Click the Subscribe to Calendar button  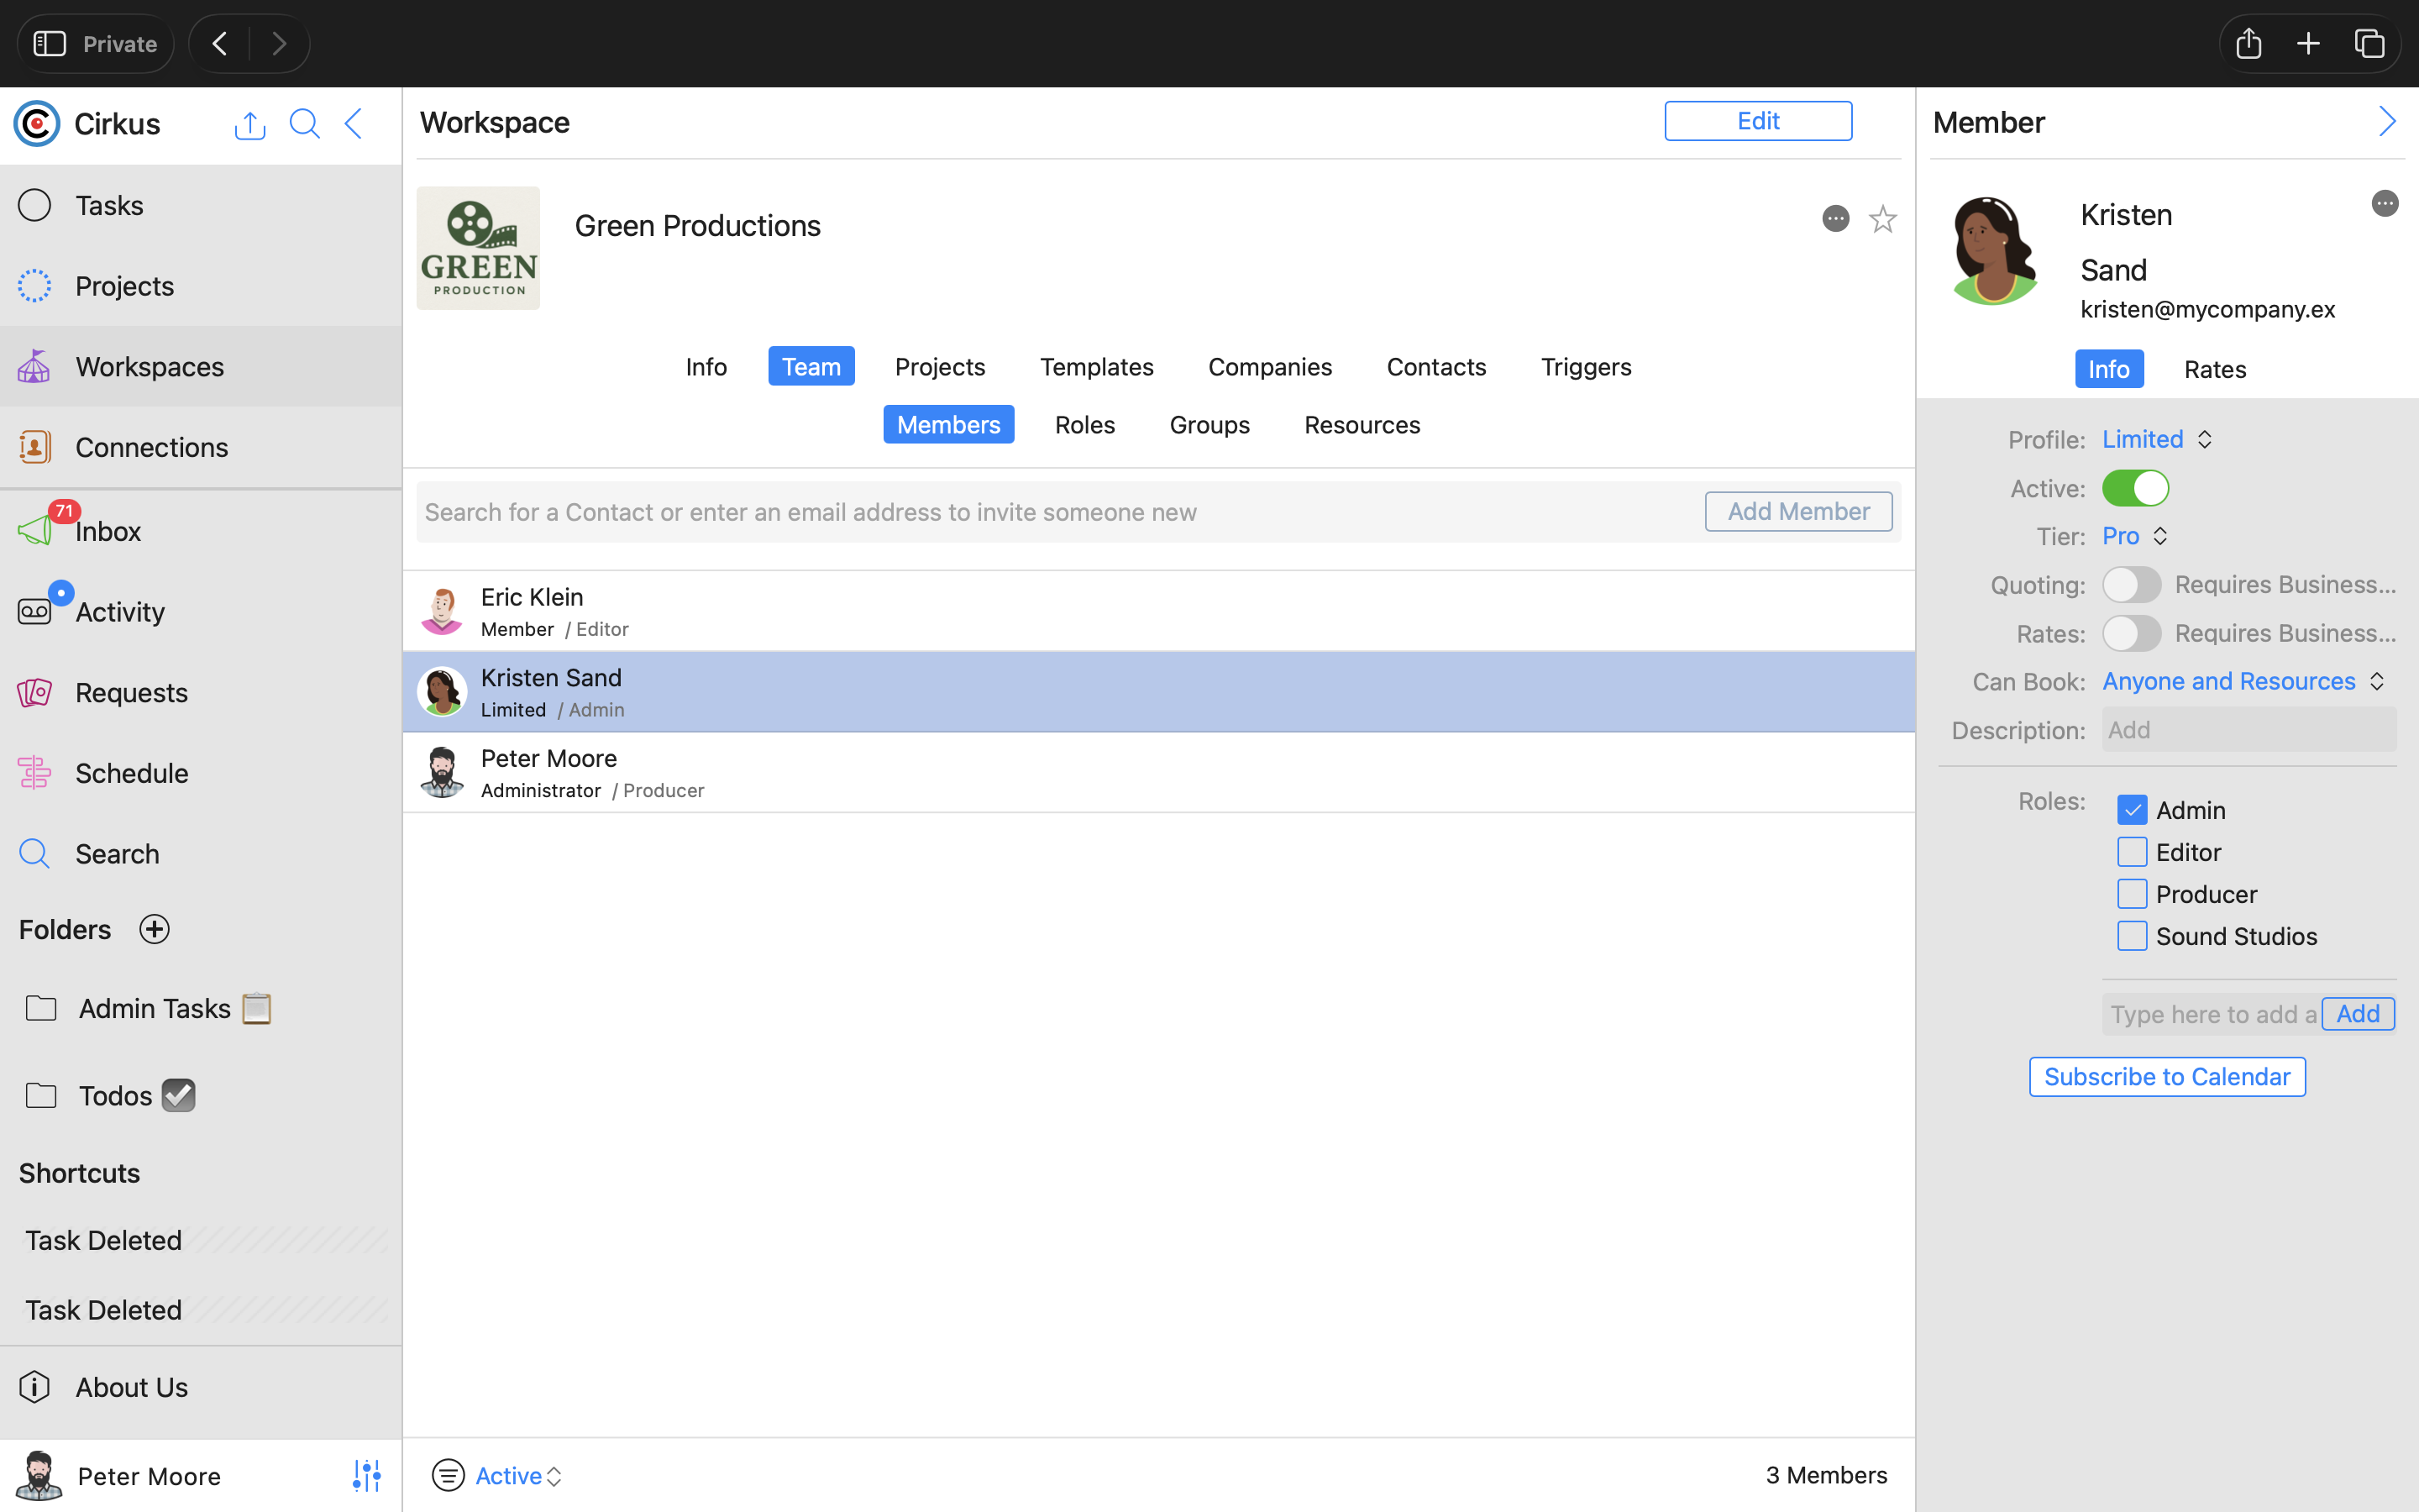tap(2166, 1077)
